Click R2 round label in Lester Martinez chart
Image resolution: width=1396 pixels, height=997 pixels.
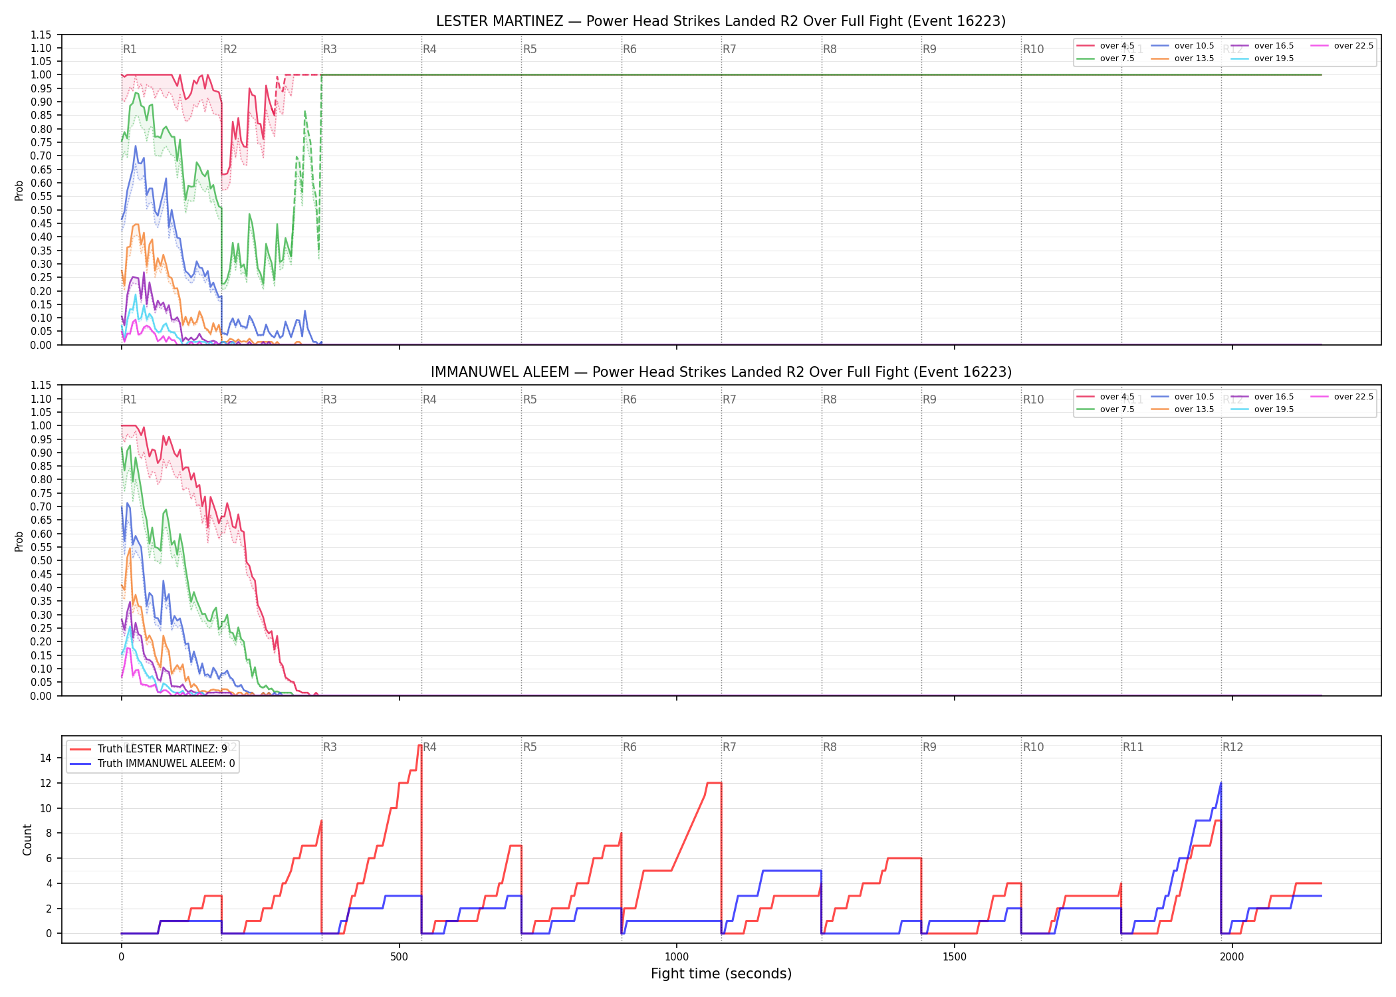230,49
